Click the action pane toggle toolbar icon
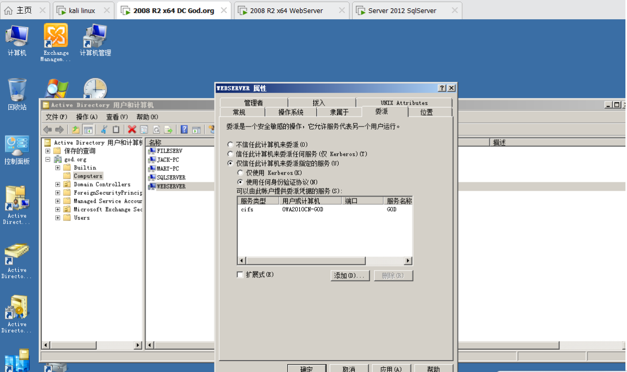Image resolution: width=627 pixels, height=372 pixels. 196,130
